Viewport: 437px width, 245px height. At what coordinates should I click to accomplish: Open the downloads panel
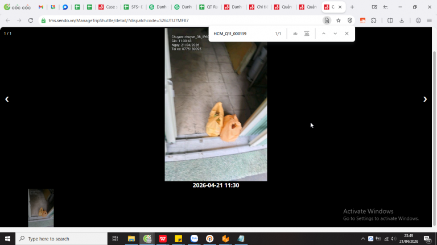pos(402,20)
